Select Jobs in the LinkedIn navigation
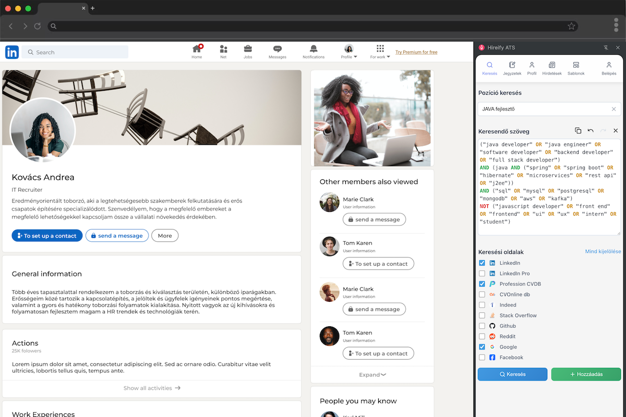This screenshot has width=626, height=417. pyautogui.click(x=248, y=51)
